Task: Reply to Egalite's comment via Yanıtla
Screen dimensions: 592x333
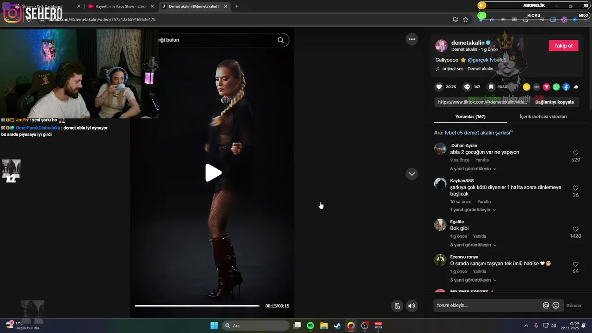Action: (x=480, y=236)
